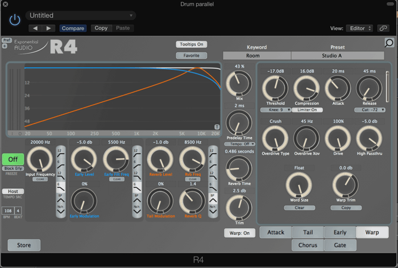398x268 pixels.
Task: Click the scrollbar in Warp panel
Action: 387,86
